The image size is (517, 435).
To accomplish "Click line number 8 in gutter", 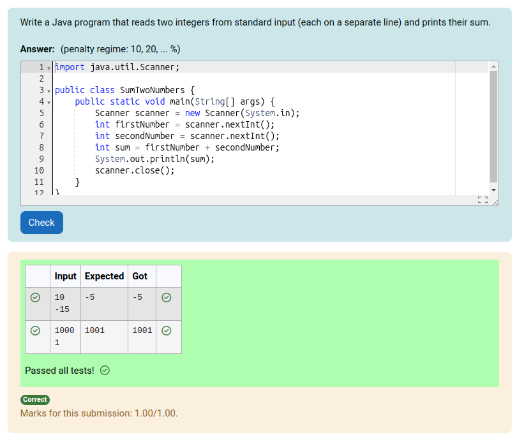I will pyautogui.click(x=41, y=147).
